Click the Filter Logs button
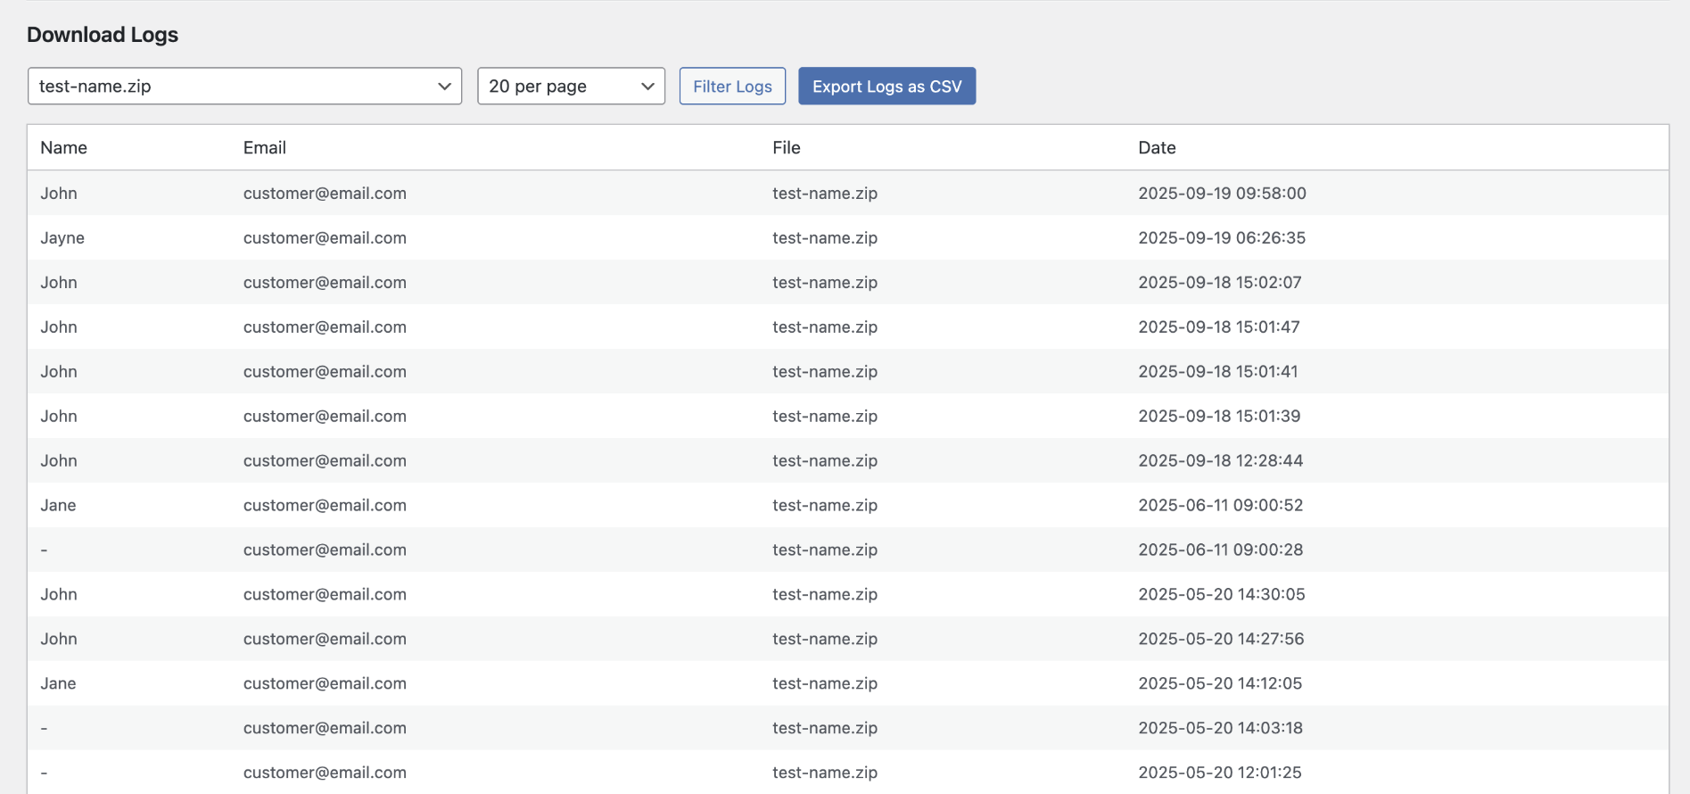Image resolution: width=1690 pixels, height=794 pixels. pyautogui.click(x=732, y=87)
